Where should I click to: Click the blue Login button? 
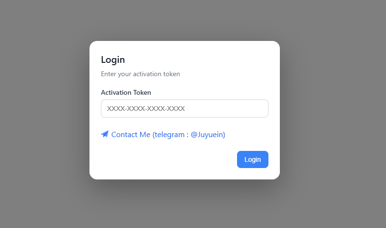(253, 159)
